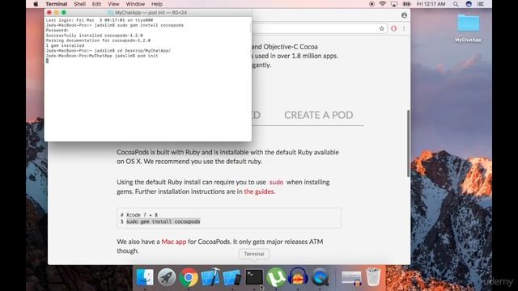Open the View menu
The height and width of the screenshot is (291, 518).
[x=113, y=4]
